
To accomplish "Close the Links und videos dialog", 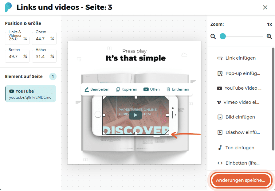I will point(265,7).
